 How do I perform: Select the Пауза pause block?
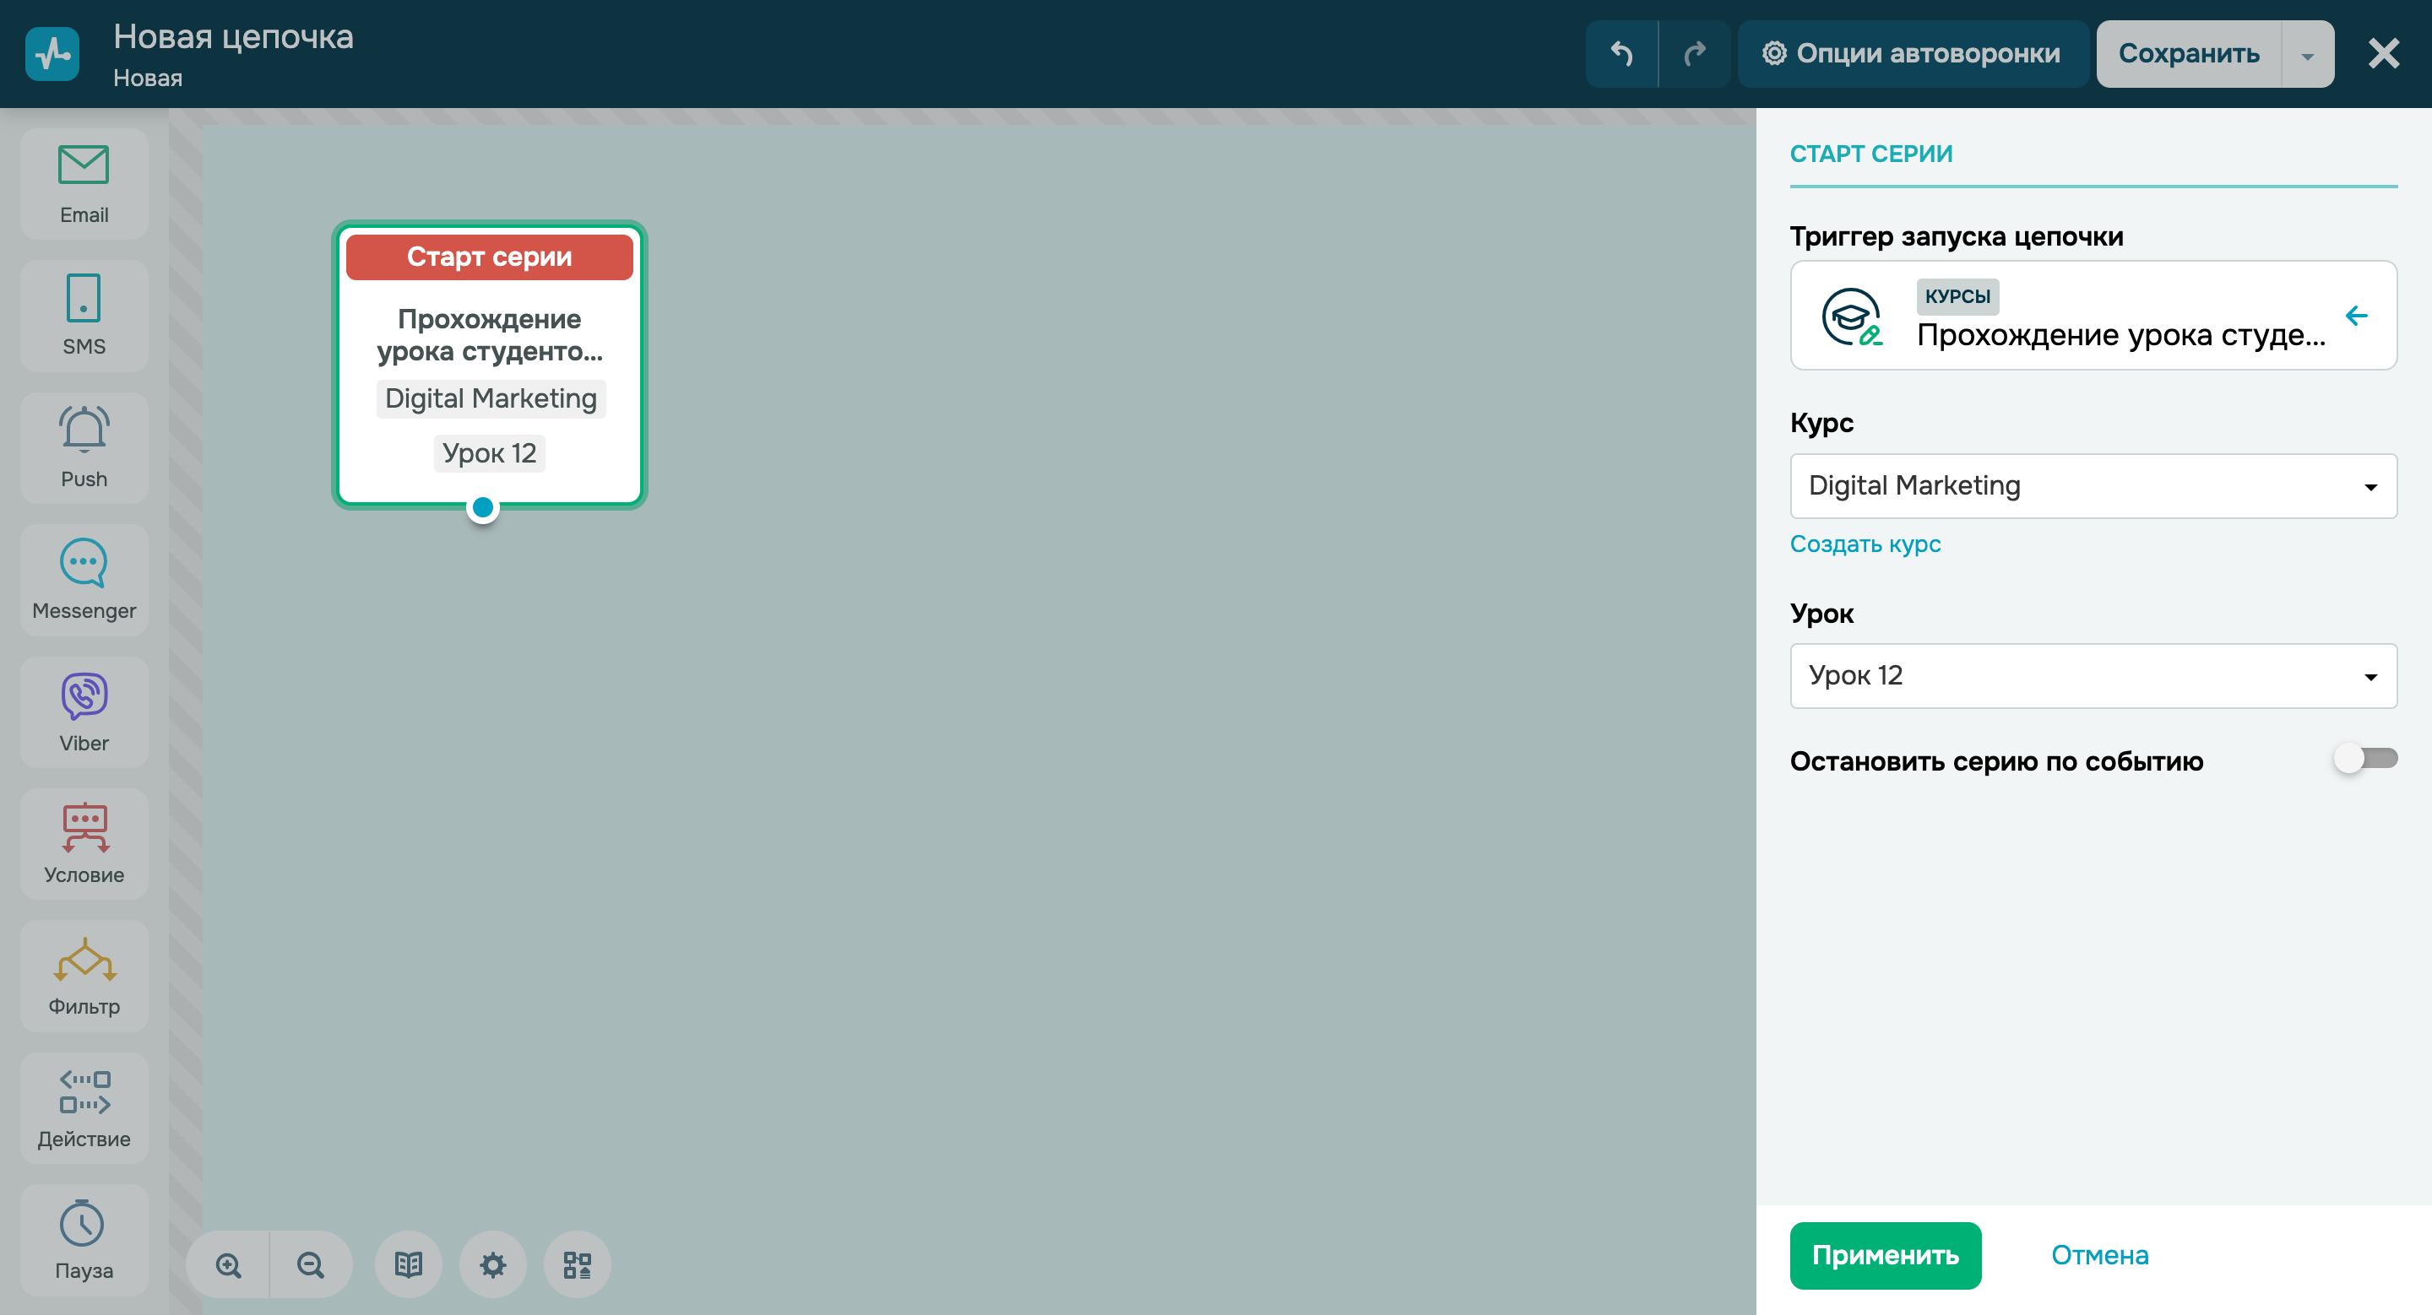coord(84,1240)
